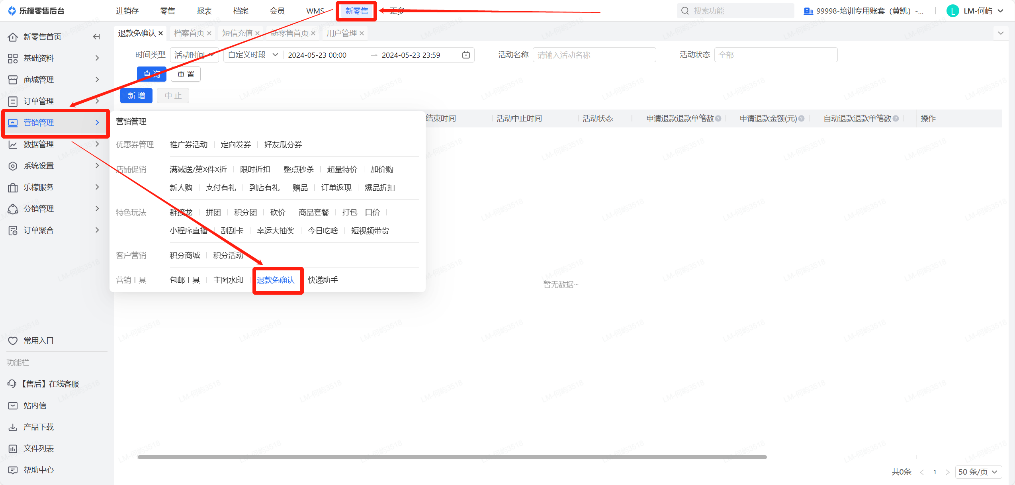Open the 活动状态 全部 dropdown
Screen dimensions: 1015x485
[x=776, y=55]
